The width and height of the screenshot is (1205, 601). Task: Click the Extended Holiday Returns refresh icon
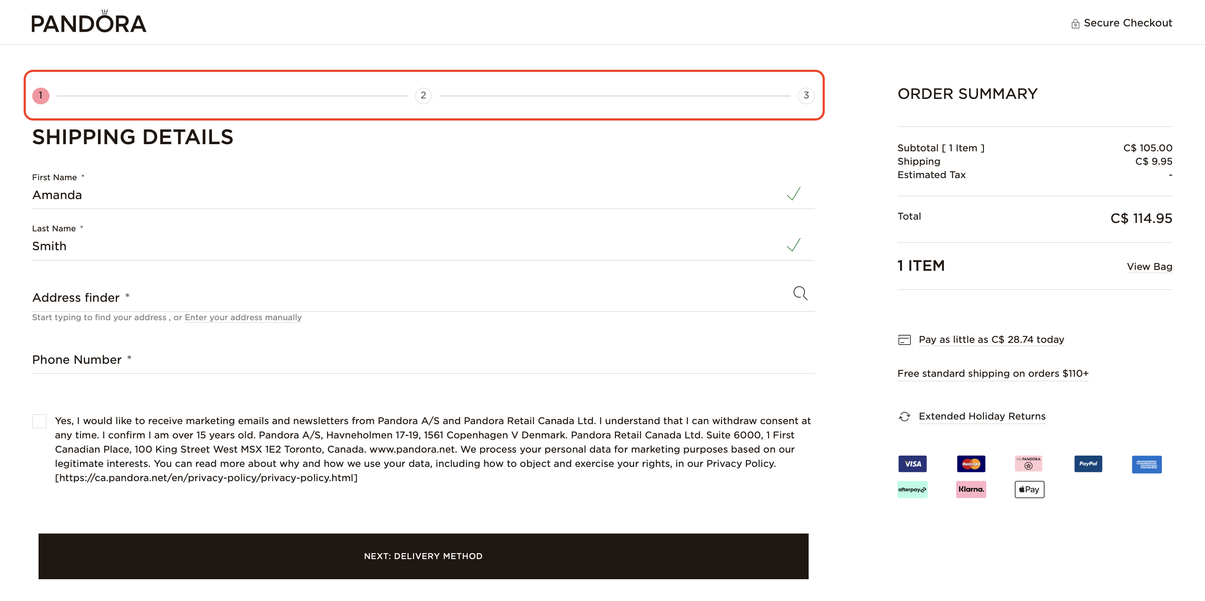tap(904, 416)
